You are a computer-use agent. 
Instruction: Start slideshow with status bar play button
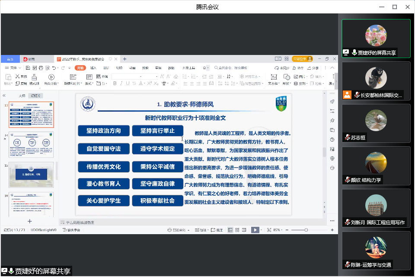pos(255,230)
